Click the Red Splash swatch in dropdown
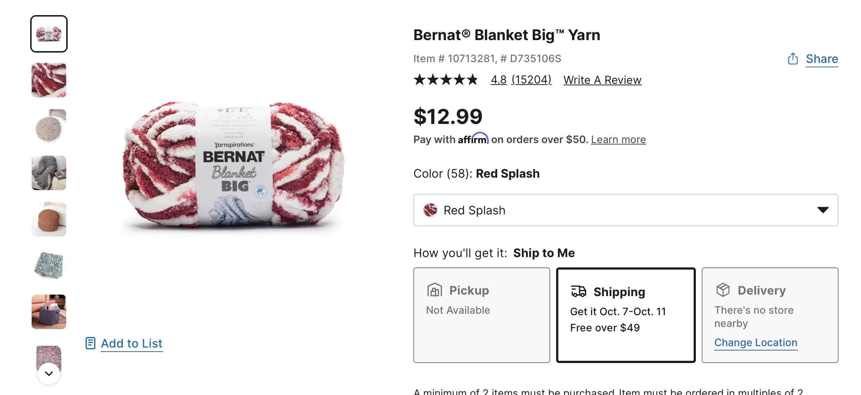This screenshot has width=861, height=395. [430, 210]
